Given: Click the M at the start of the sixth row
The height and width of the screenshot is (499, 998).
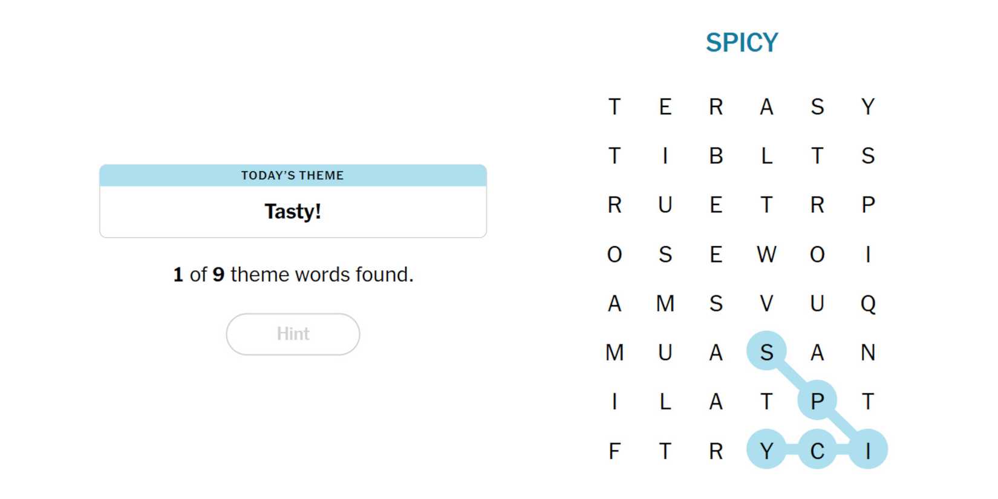Looking at the screenshot, I should tap(615, 353).
